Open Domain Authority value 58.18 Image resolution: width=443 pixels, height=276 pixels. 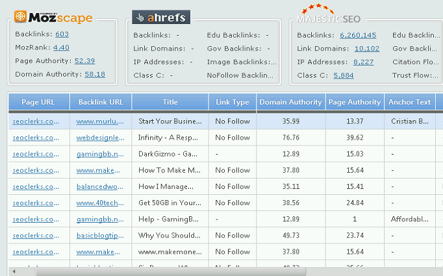(x=95, y=74)
